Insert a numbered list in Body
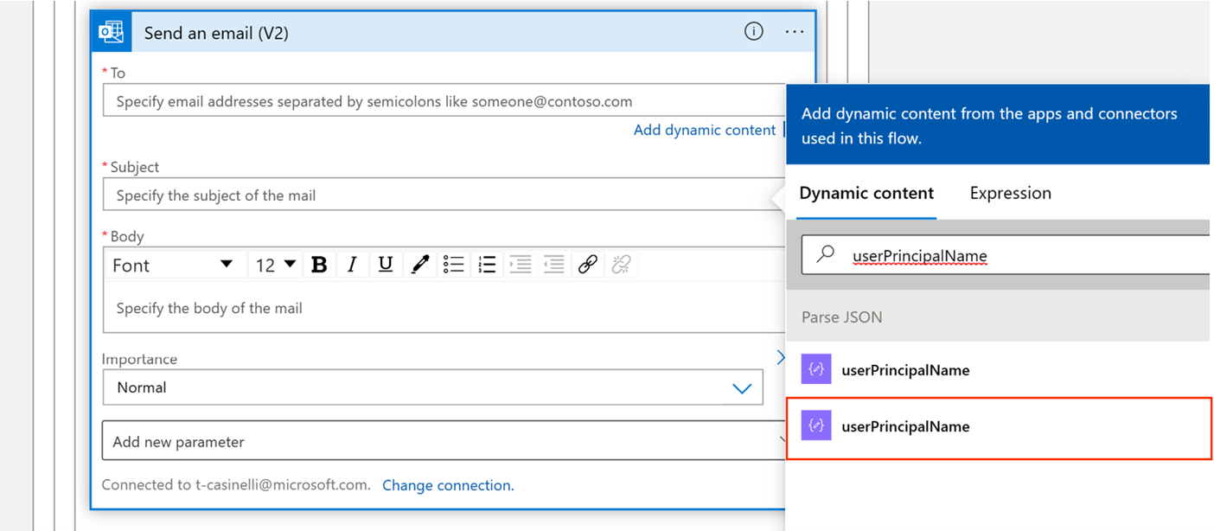 (487, 265)
